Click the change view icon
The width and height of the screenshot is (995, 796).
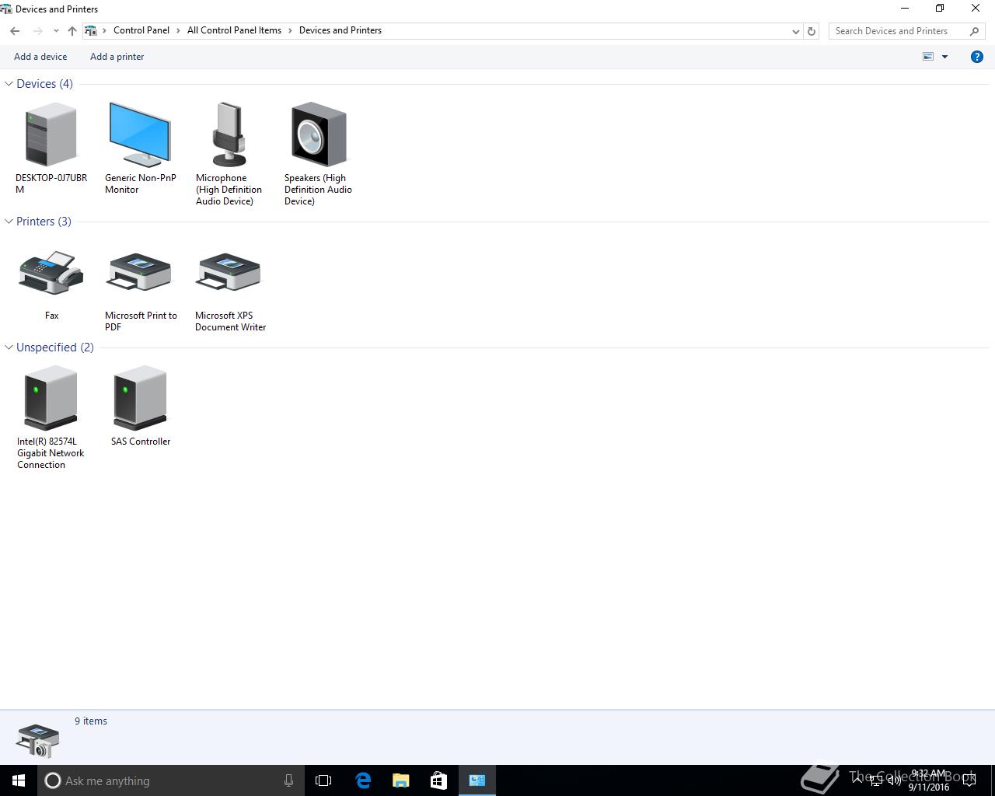(928, 57)
